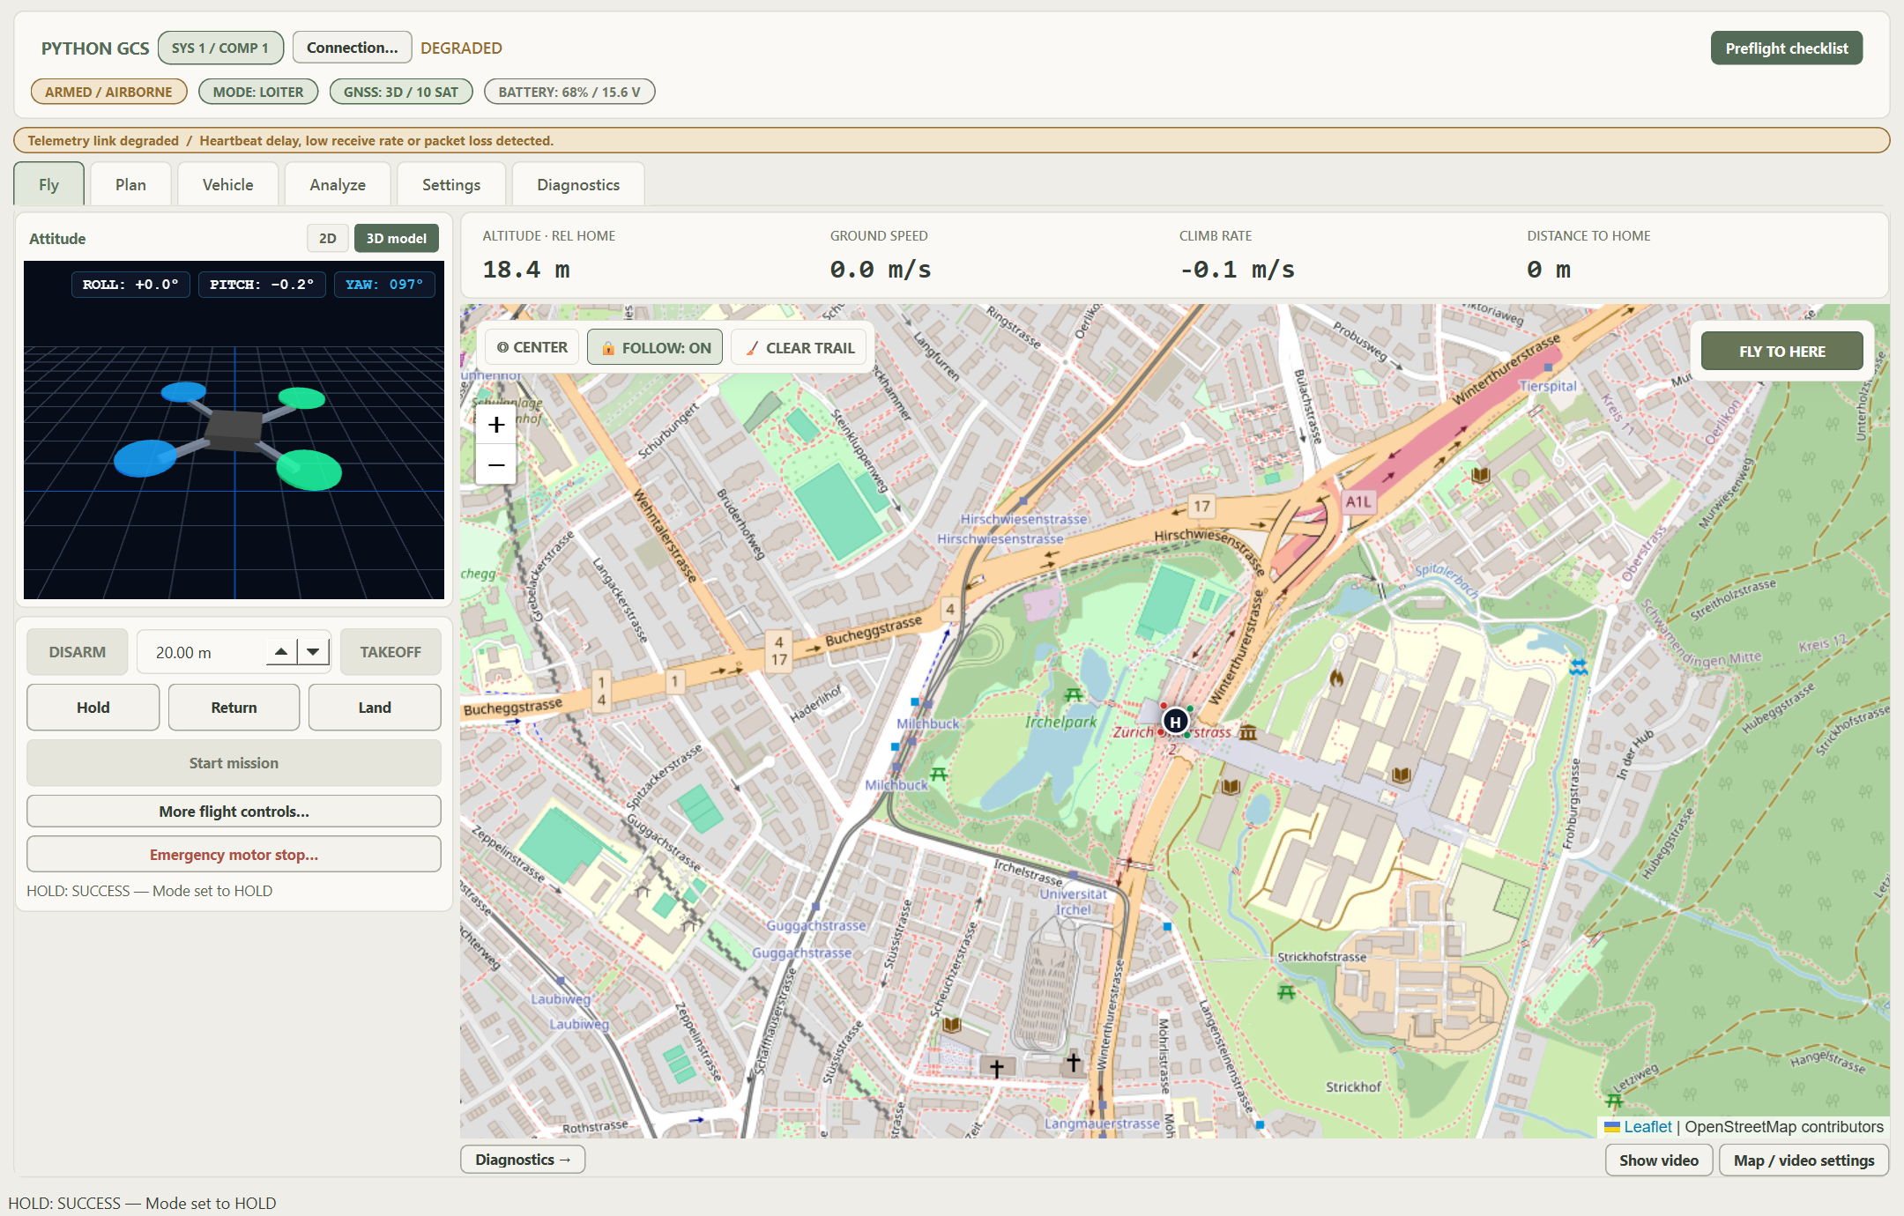Select the 3D model attitude view
This screenshot has height=1216, width=1904.
396,238
